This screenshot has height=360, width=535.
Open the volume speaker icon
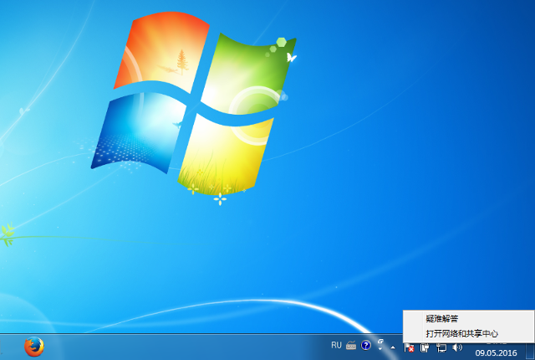coord(457,347)
